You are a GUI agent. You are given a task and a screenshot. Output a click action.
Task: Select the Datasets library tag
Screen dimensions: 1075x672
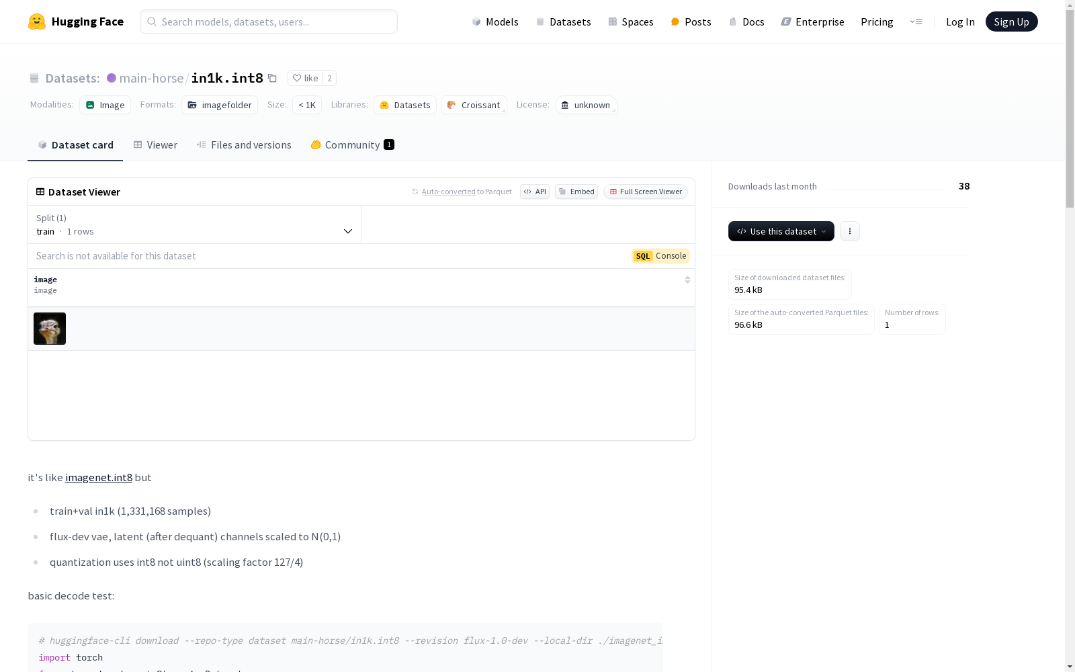pyautogui.click(x=405, y=105)
